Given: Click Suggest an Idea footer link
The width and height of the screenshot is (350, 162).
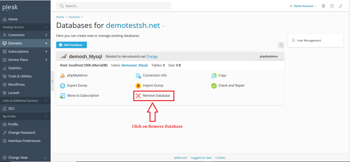Looking at the screenshot, I should (201, 158).
